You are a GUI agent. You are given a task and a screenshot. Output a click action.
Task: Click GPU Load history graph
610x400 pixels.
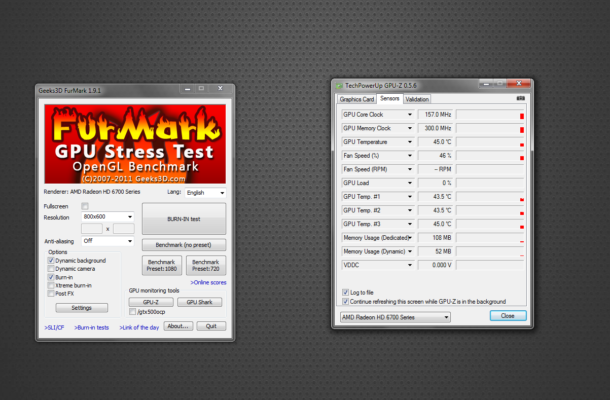pos(490,183)
